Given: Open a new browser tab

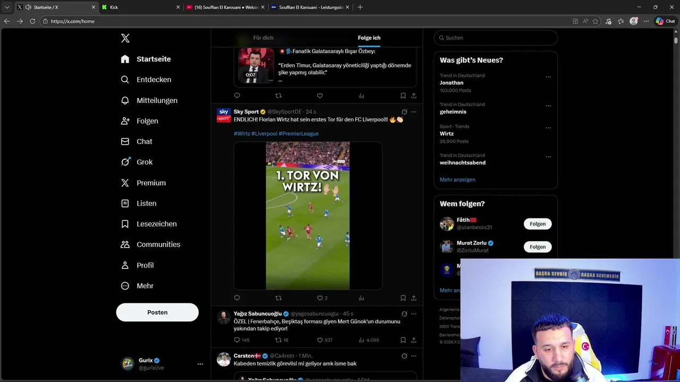Looking at the screenshot, I should (360, 7).
